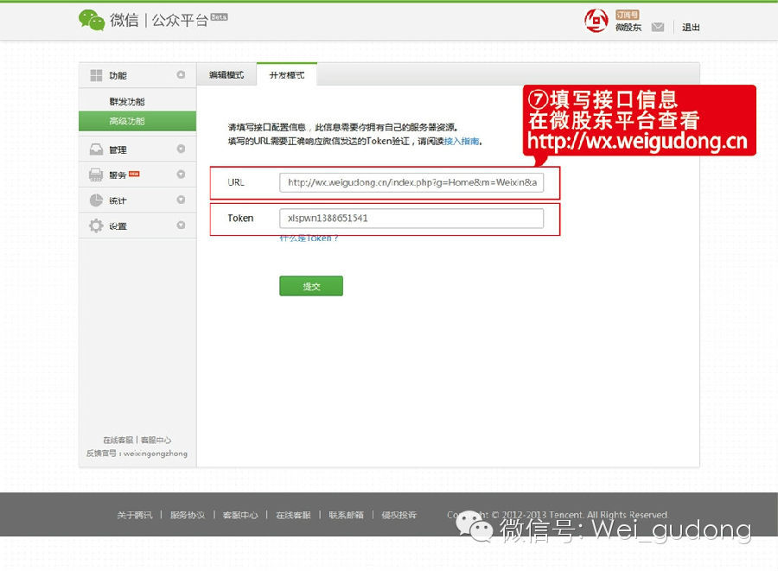Select the 开发模式 tab
This screenshot has width=778, height=571.
coord(287,75)
